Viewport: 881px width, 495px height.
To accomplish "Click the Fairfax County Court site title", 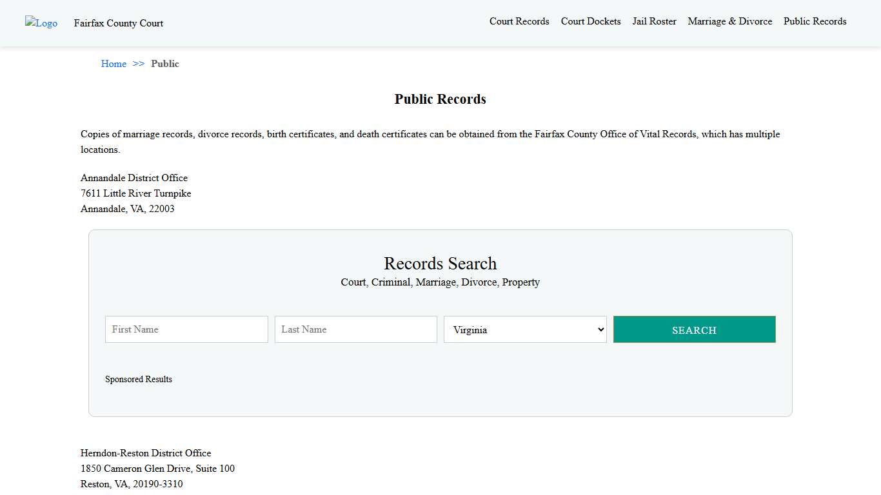I will tap(118, 23).
